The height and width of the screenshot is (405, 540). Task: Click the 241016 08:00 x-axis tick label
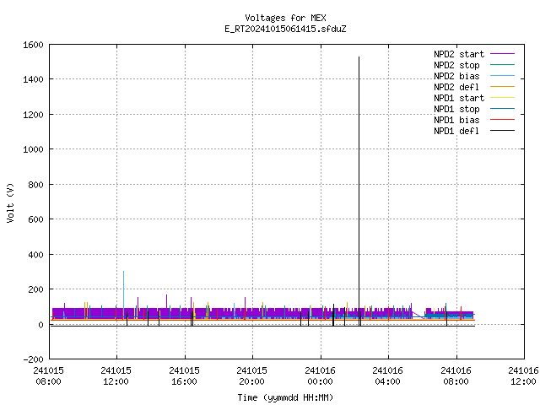point(456,376)
